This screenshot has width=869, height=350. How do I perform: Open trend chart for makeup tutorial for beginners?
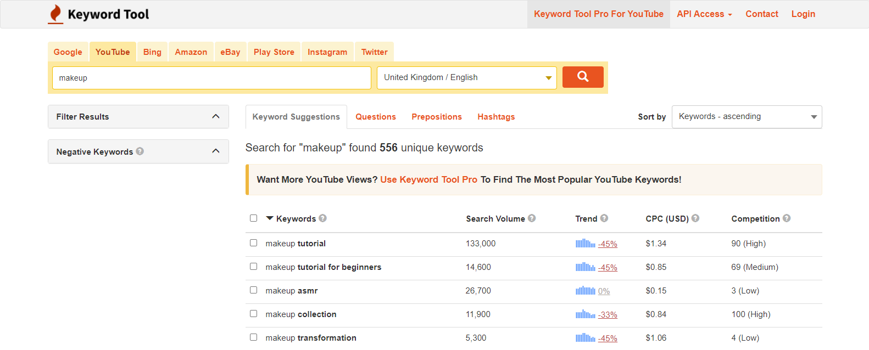pos(585,267)
